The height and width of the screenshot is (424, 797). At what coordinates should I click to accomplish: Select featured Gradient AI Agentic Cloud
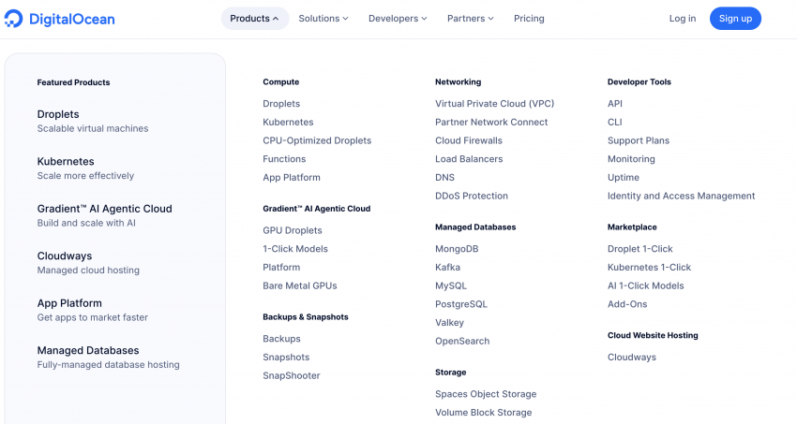[x=104, y=209]
